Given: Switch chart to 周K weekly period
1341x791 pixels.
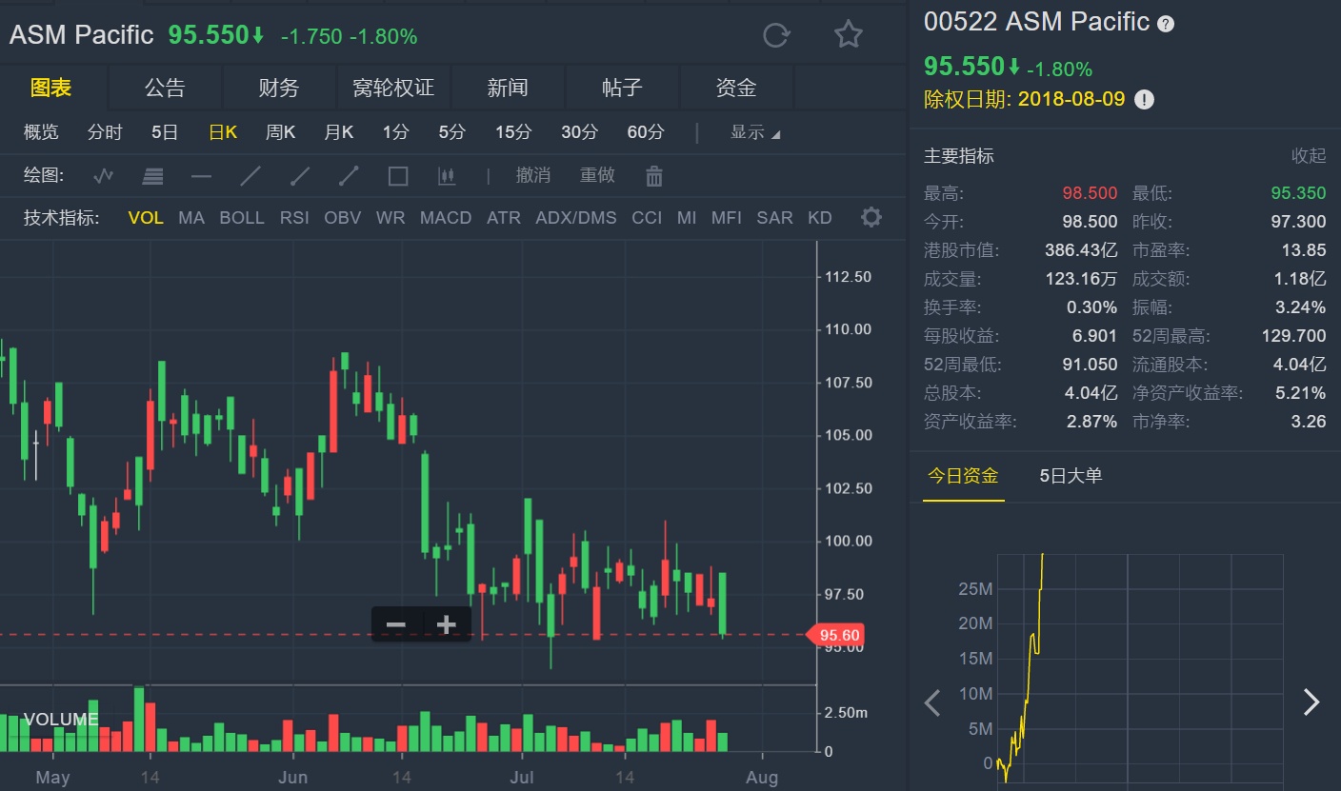Looking at the screenshot, I should [x=280, y=132].
